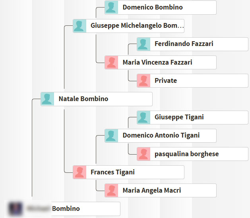The height and width of the screenshot is (218, 250).
Task: Click Frances Tigani's female avatar icon
Action: 79,172
